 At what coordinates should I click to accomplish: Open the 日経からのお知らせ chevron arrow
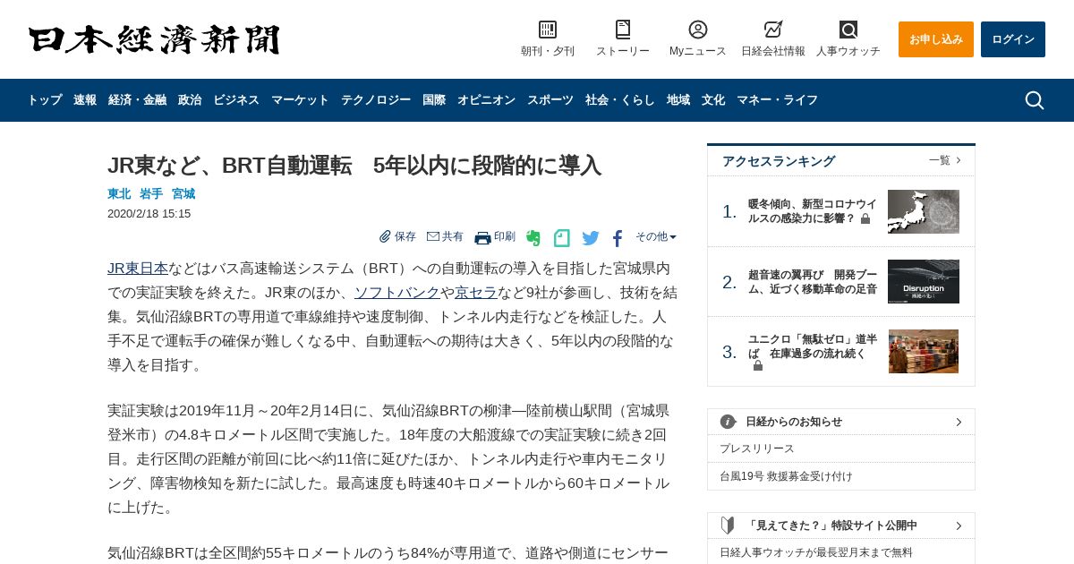coord(959,422)
